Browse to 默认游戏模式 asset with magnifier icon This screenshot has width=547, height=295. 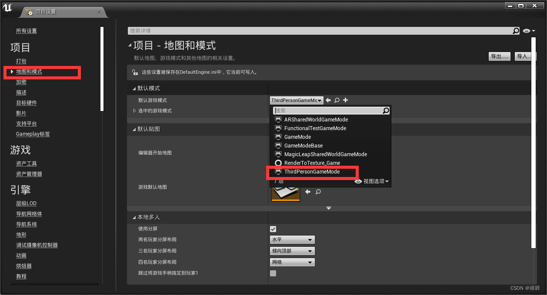337,100
